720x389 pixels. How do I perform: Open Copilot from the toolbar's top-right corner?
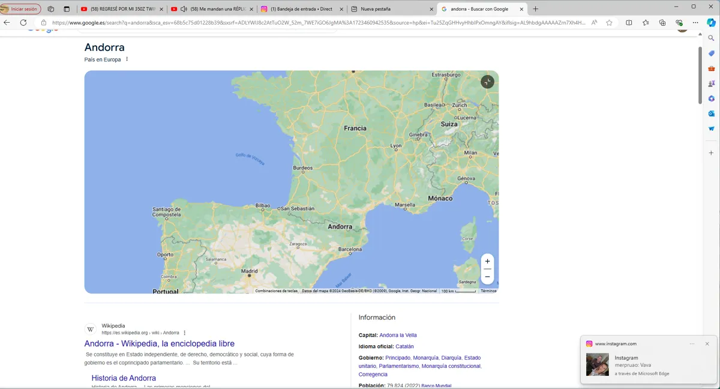[712, 22]
